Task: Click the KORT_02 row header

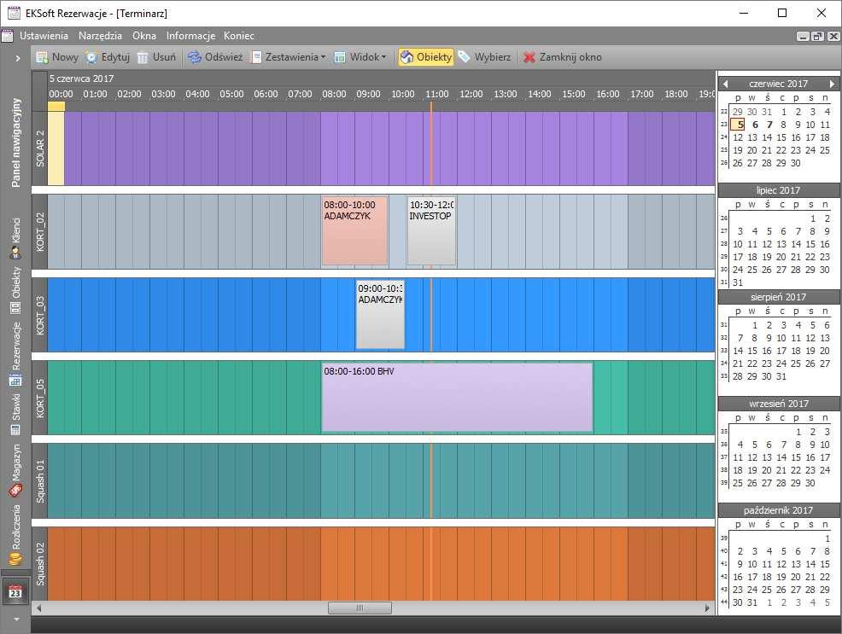Action: 40,232
